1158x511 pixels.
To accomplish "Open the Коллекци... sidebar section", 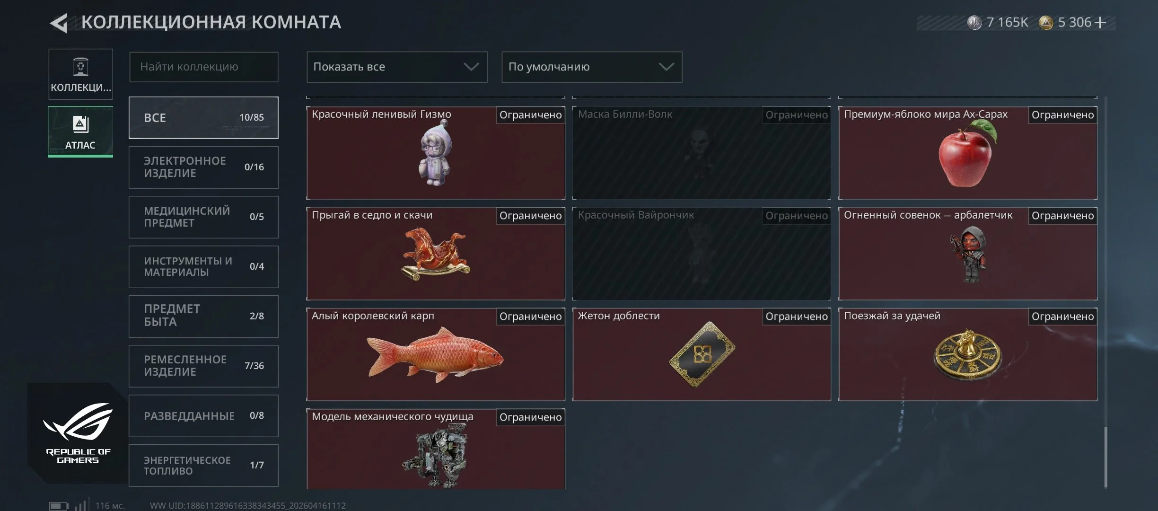I will coord(80,74).
